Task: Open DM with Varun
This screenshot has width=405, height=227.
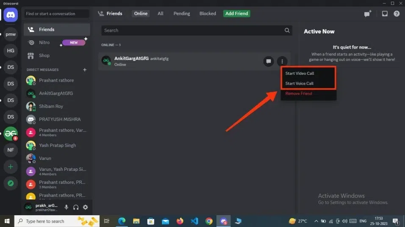Action: click(57, 159)
